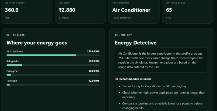Image resolution: width=217 pixels, height=111 pixels.
Task: Select the WattWise score value 65
Action: [x=169, y=10]
